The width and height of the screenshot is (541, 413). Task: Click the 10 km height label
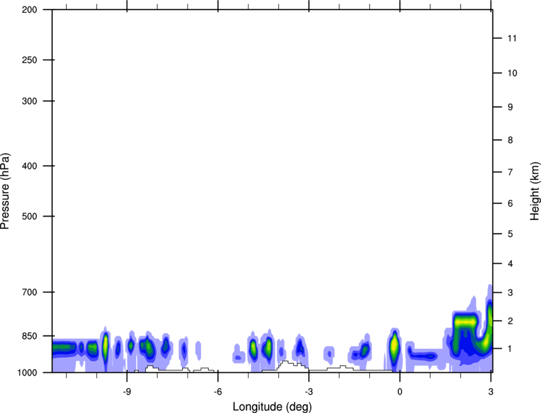(x=512, y=73)
